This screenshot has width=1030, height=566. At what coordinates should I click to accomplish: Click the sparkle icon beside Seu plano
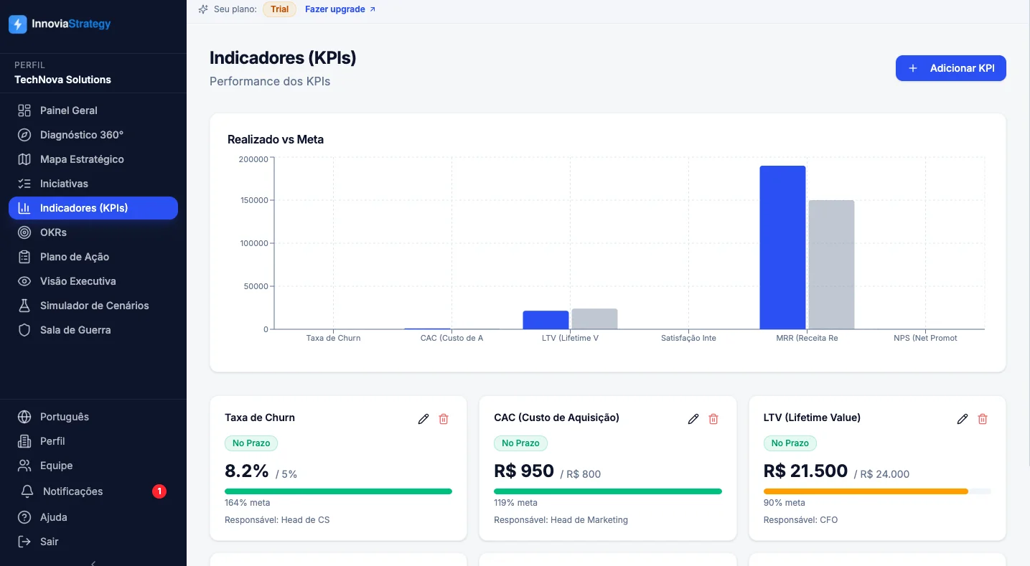[x=203, y=9]
